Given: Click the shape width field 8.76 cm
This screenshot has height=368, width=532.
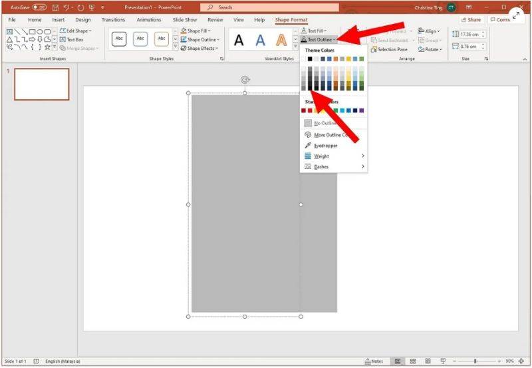Looking at the screenshot, I should (x=469, y=46).
